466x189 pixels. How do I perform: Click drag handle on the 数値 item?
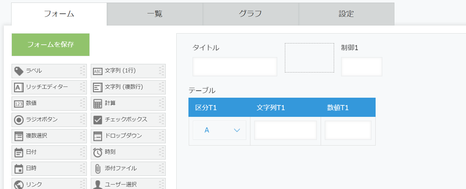83,103
